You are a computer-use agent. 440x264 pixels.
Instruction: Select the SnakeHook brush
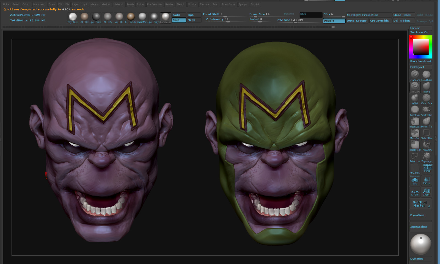point(427,111)
